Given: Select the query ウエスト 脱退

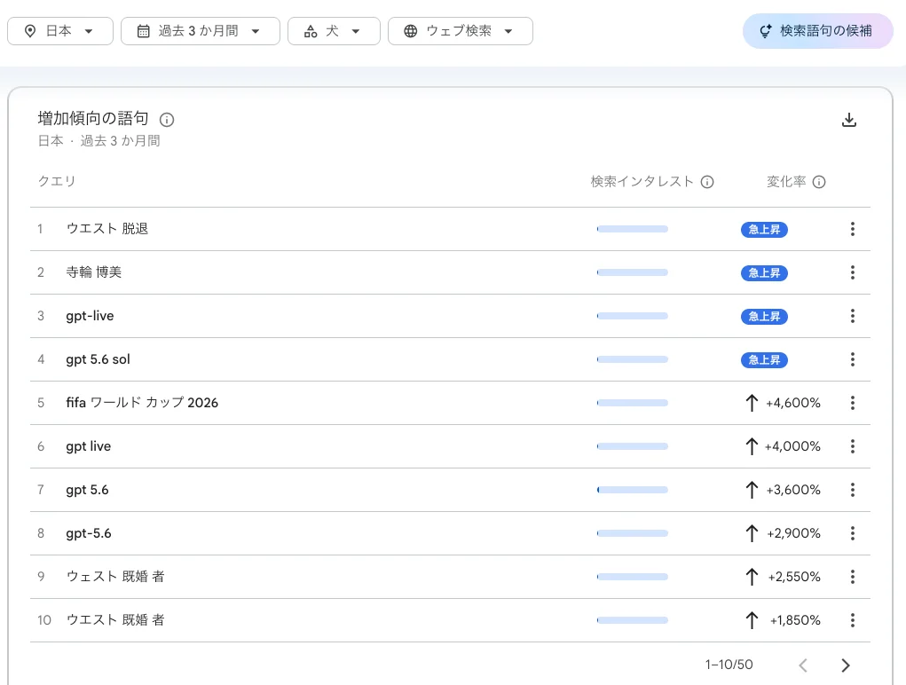Looking at the screenshot, I should [x=106, y=229].
